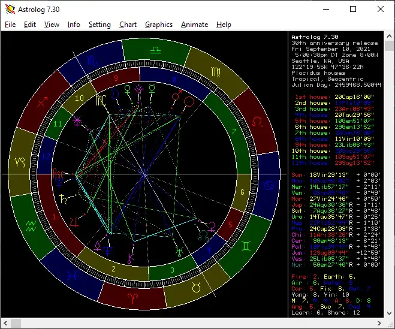Open the View menu
Screen dimensions: 395x329
coord(52,25)
